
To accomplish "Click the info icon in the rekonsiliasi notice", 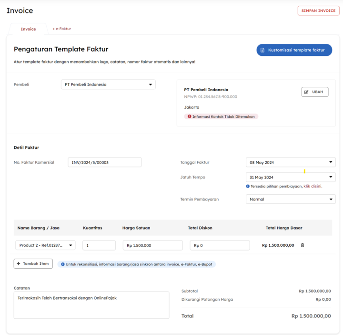I will point(62,264).
